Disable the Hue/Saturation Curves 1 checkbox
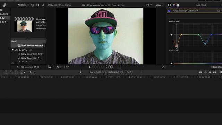The width and height of the screenshot is (222, 125). pyautogui.click(x=169, y=11)
